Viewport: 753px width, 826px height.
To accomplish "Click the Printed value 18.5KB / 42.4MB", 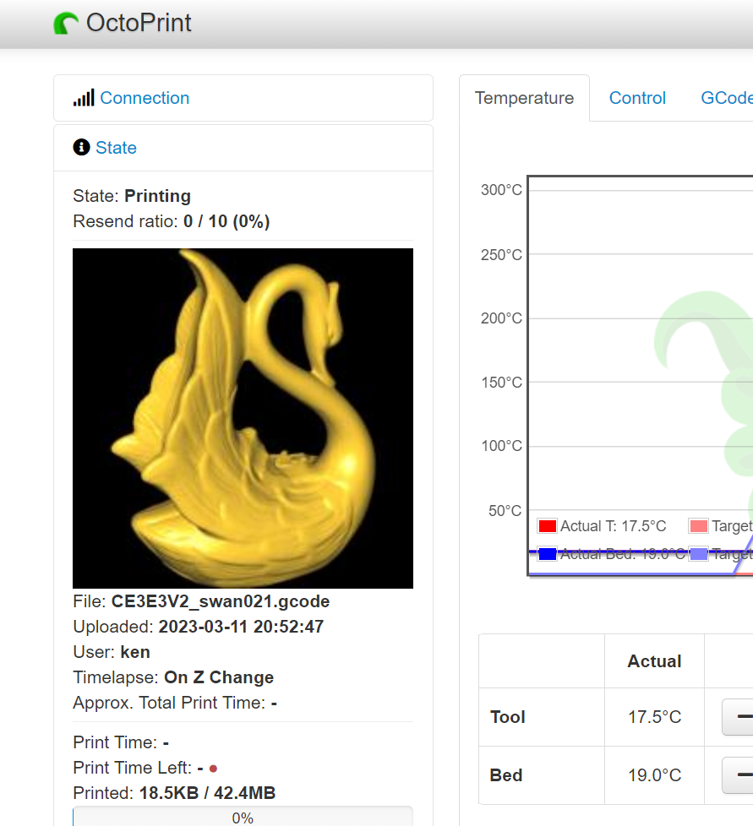I will (x=207, y=793).
